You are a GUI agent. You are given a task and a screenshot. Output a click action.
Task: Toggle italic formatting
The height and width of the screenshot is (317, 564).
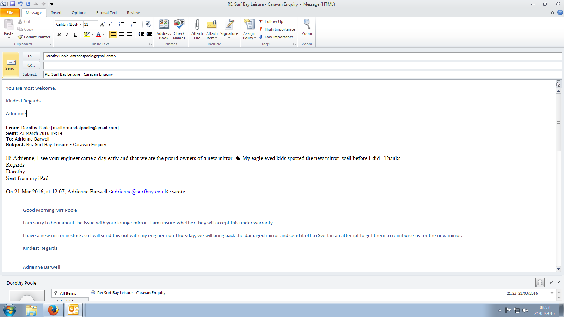[67, 34]
